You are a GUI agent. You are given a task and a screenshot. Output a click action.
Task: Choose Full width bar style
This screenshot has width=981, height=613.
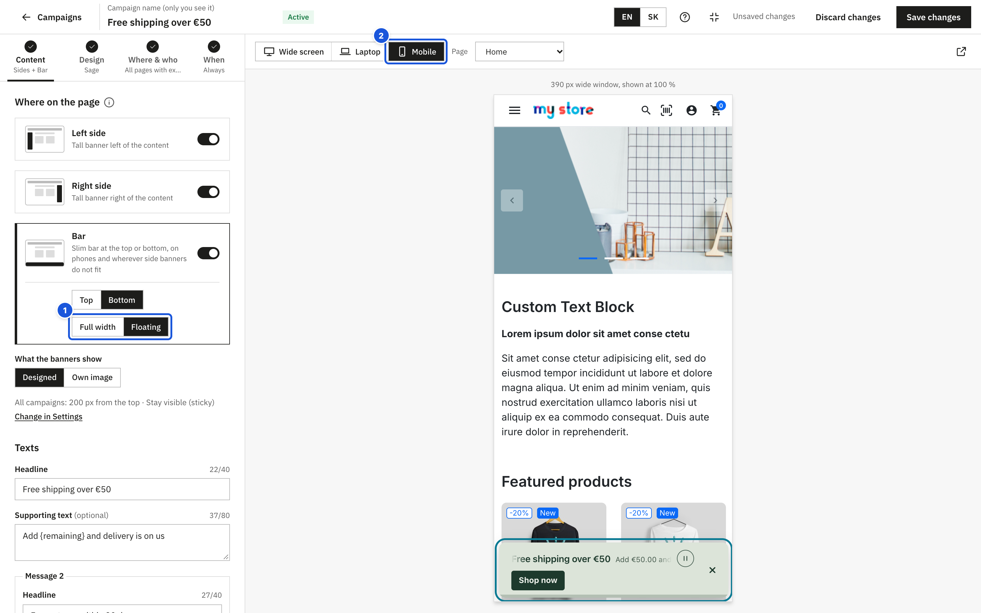[98, 327]
